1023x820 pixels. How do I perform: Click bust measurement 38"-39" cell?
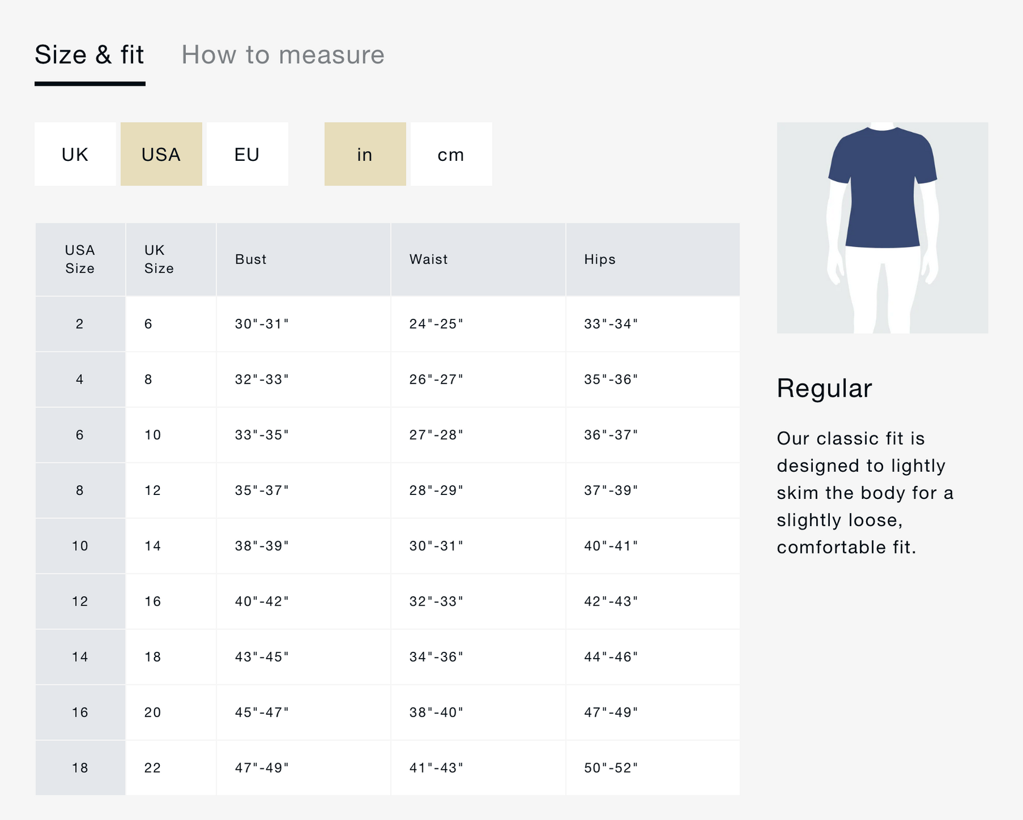pyautogui.click(x=262, y=546)
